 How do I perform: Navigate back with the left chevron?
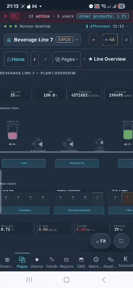click(35, 59)
